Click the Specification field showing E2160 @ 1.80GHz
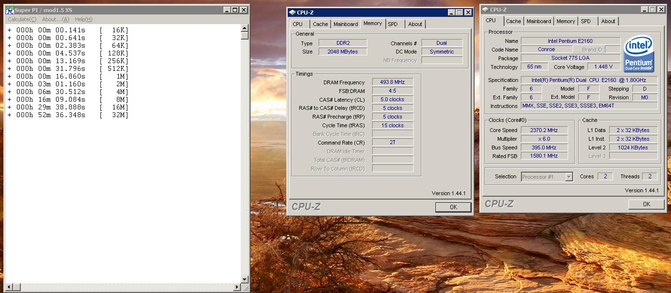 (589, 80)
